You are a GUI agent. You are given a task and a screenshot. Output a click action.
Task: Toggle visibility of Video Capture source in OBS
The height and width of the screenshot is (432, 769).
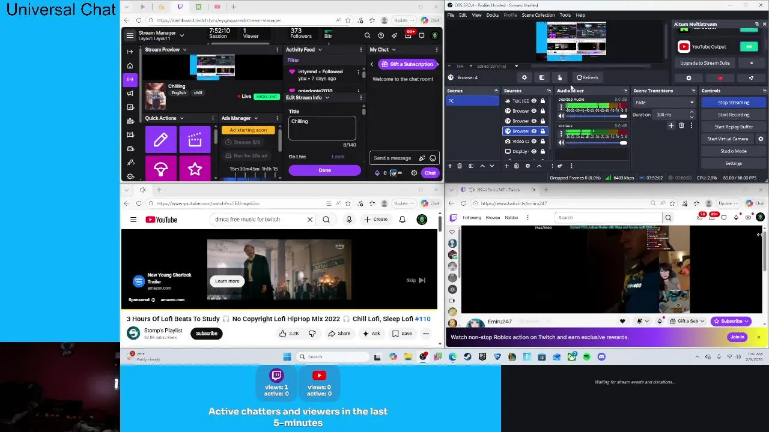click(533, 141)
